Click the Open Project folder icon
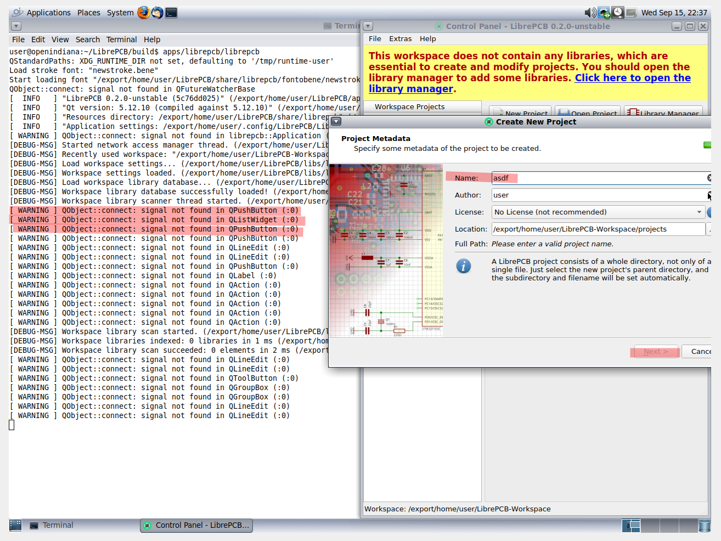 563,112
